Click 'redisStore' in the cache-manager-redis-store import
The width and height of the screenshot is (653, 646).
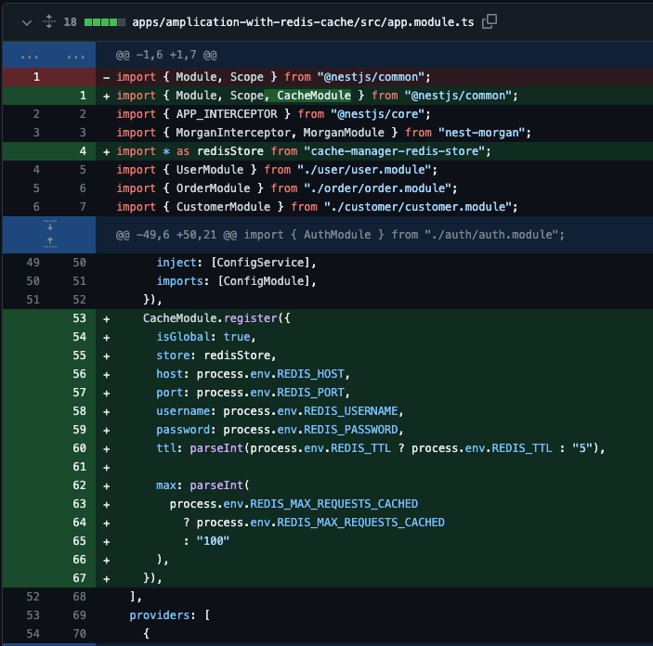pos(230,151)
